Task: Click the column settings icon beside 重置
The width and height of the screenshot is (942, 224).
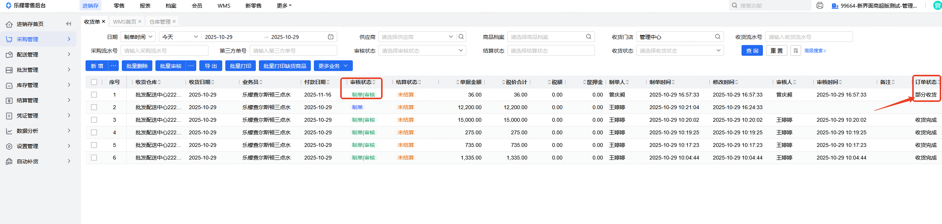Action: click(796, 51)
